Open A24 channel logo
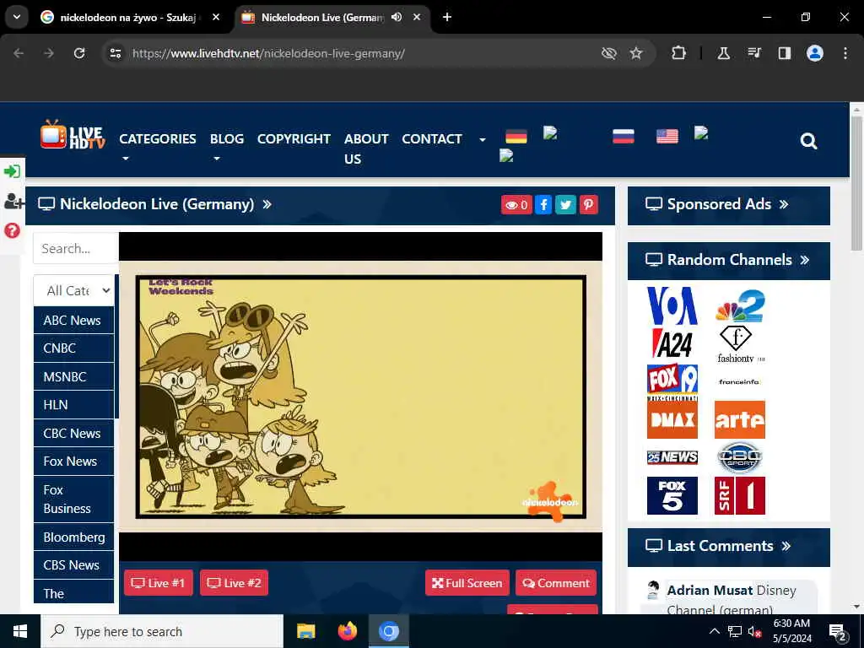This screenshot has height=648, width=864. (672, 344)
